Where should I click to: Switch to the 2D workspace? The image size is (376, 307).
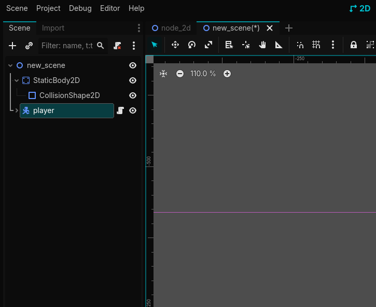tap(360, 8)
